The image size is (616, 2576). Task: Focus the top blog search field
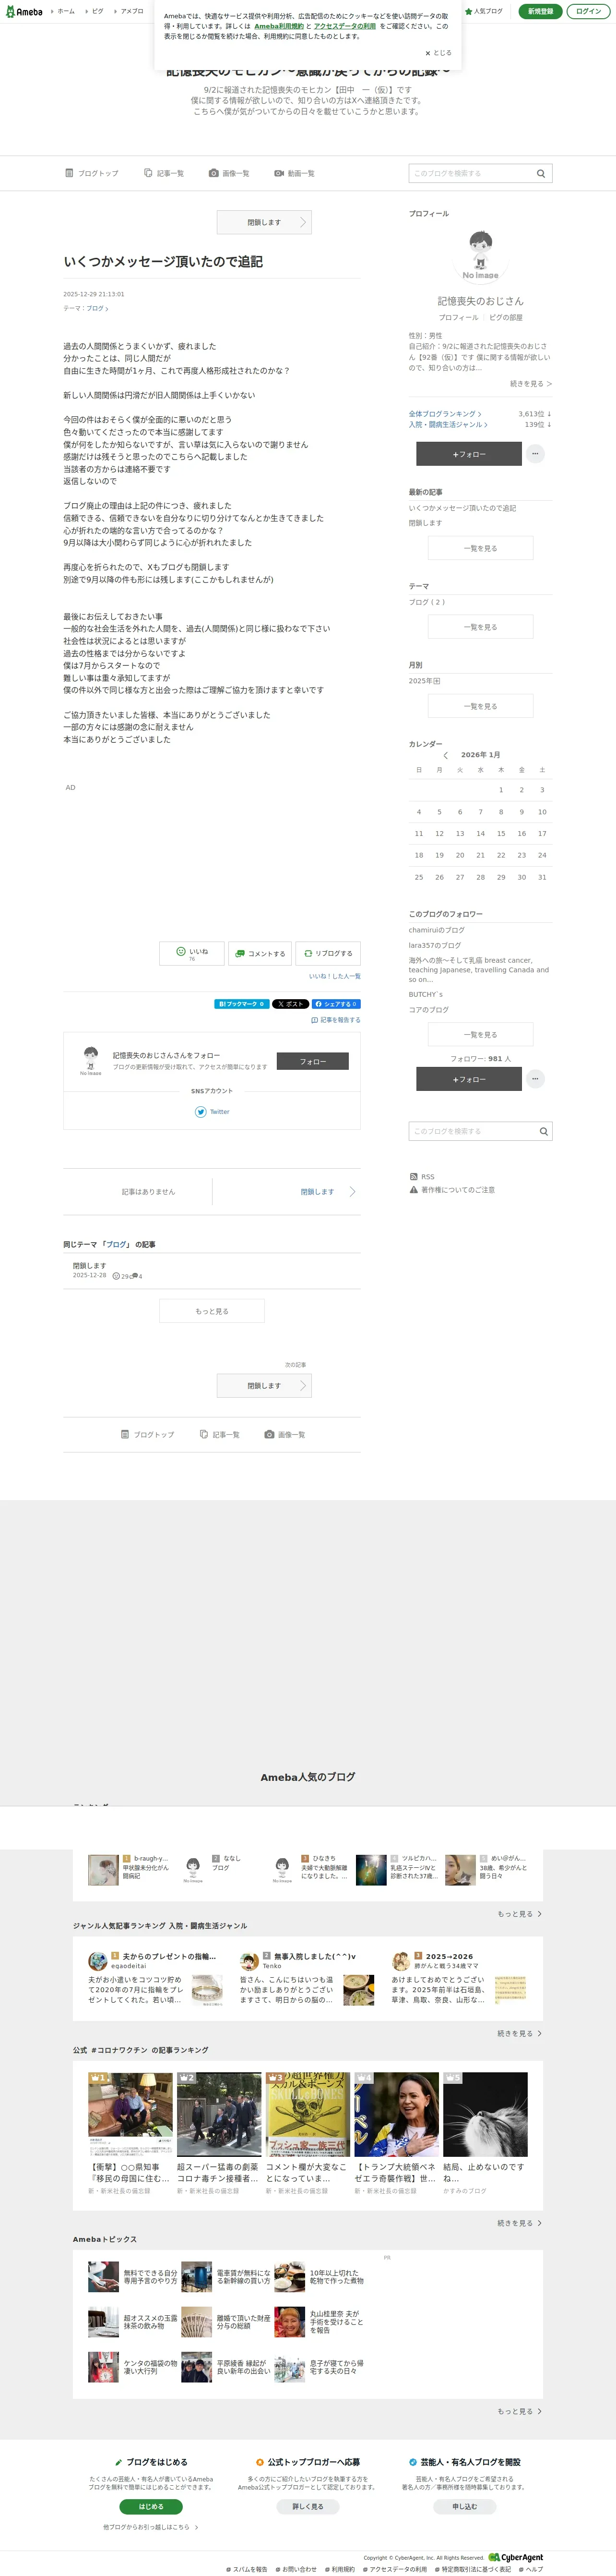point(469,173)
